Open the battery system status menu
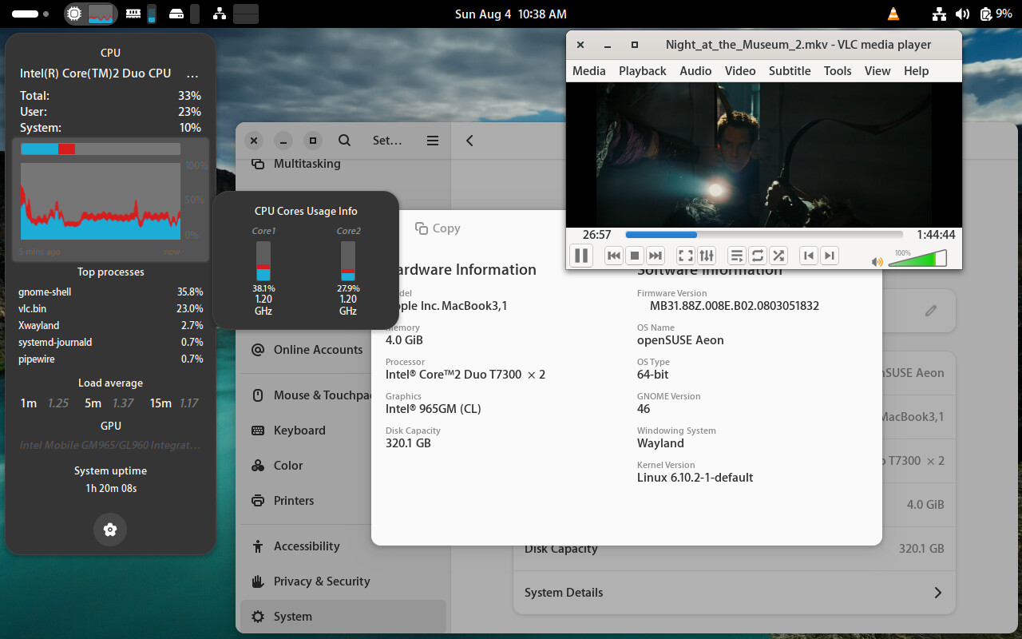This screenshot has width=1022, height=639. click(x=996, y=14)
